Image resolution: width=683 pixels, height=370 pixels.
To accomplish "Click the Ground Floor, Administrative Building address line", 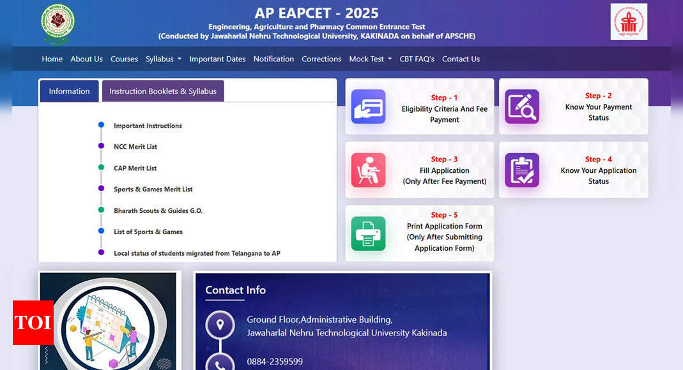I will 319,320.
